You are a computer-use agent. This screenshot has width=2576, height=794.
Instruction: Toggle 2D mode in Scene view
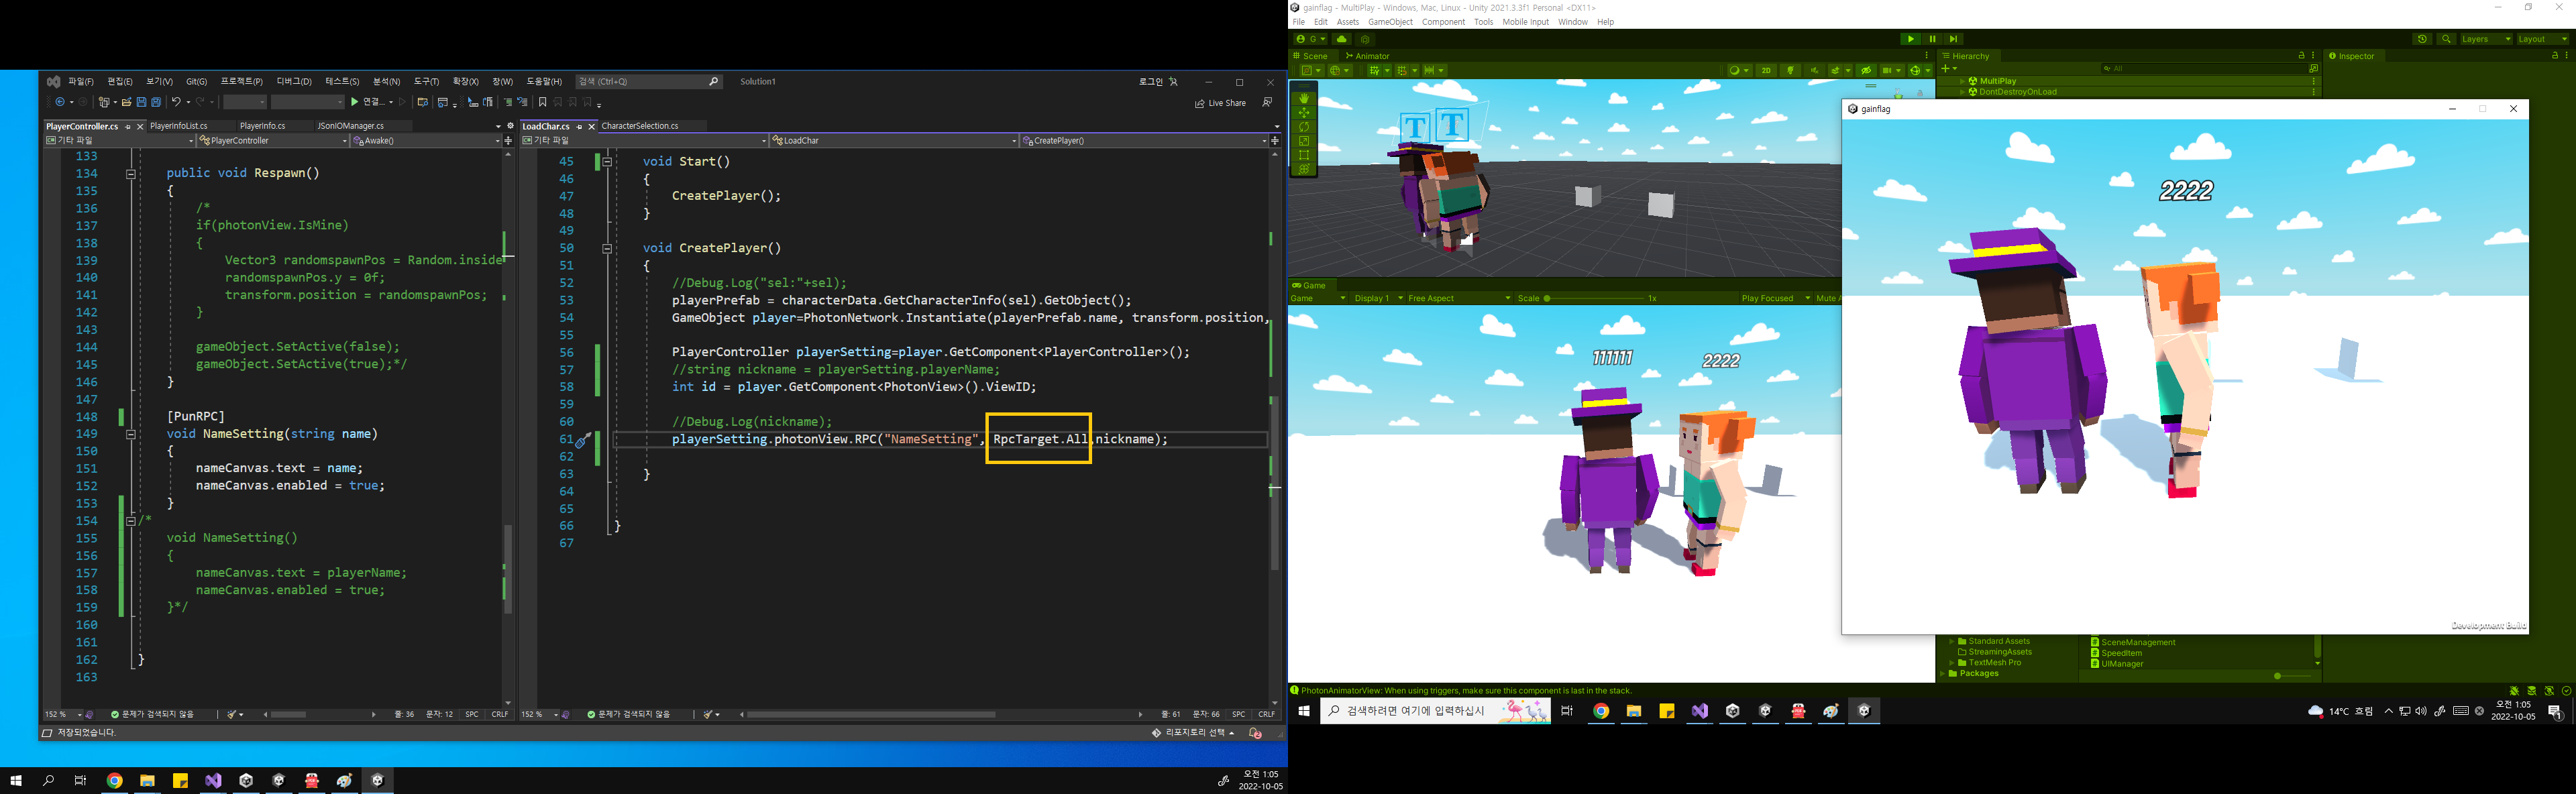point(1766,70)
